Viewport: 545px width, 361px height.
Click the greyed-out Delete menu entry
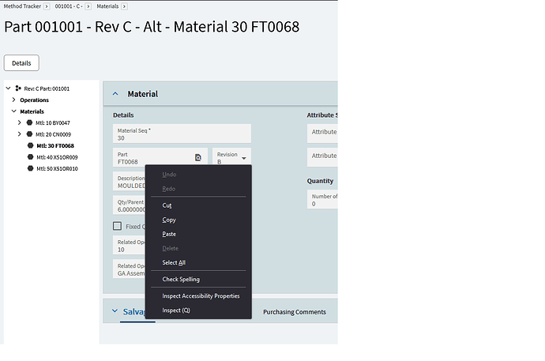[198, 248]
